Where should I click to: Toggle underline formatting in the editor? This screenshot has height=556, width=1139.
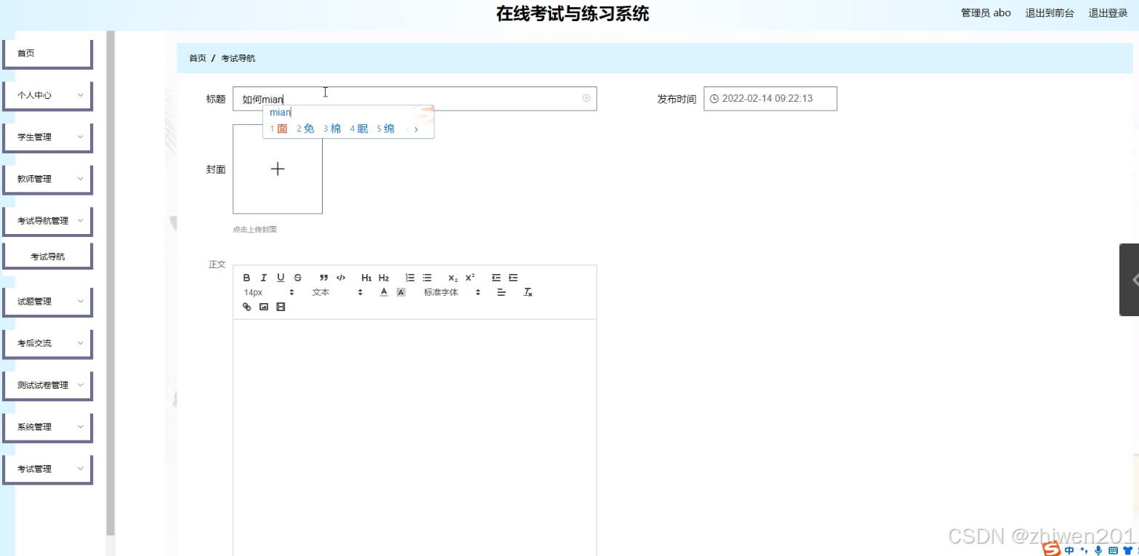(281, 277)
